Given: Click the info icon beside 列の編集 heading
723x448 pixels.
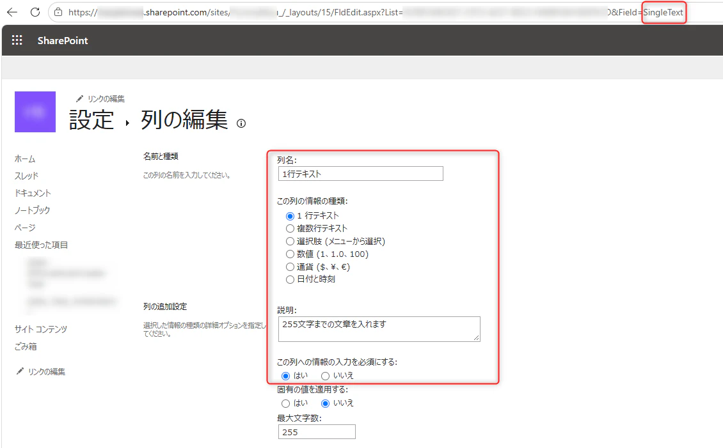Looking at the screenshot, I should coord(241,123).
